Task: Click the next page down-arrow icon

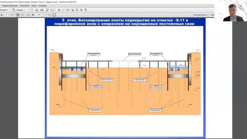Action: pos(2,15)
